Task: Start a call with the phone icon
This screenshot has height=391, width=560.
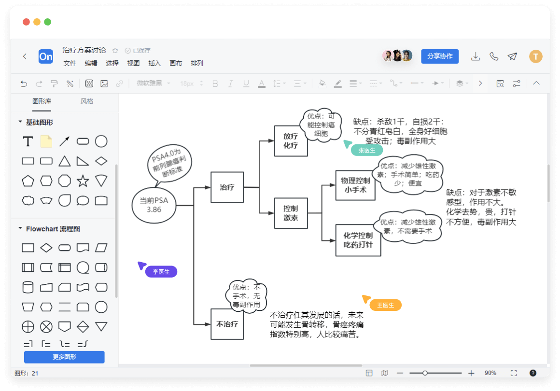Action: (494, 56)
